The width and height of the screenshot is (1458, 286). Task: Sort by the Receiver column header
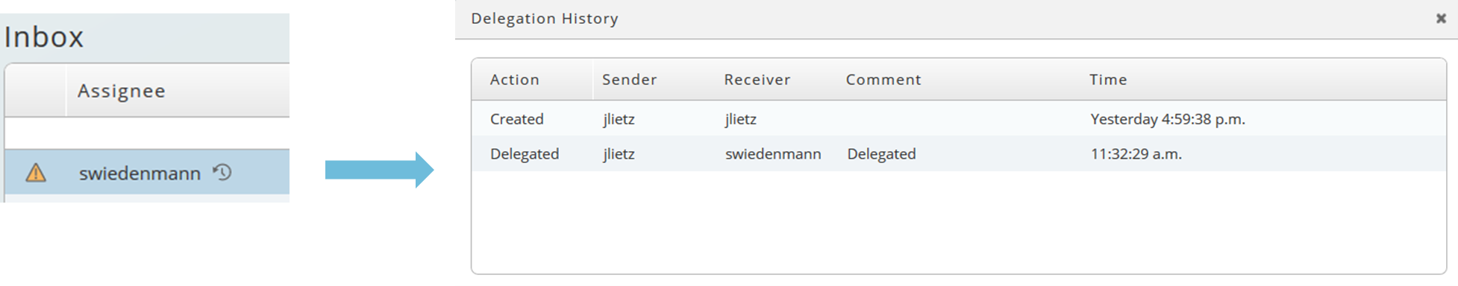757,80
